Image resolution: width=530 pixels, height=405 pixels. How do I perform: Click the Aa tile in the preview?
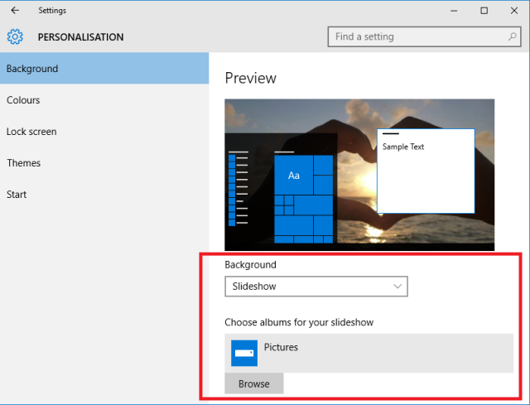293,175
